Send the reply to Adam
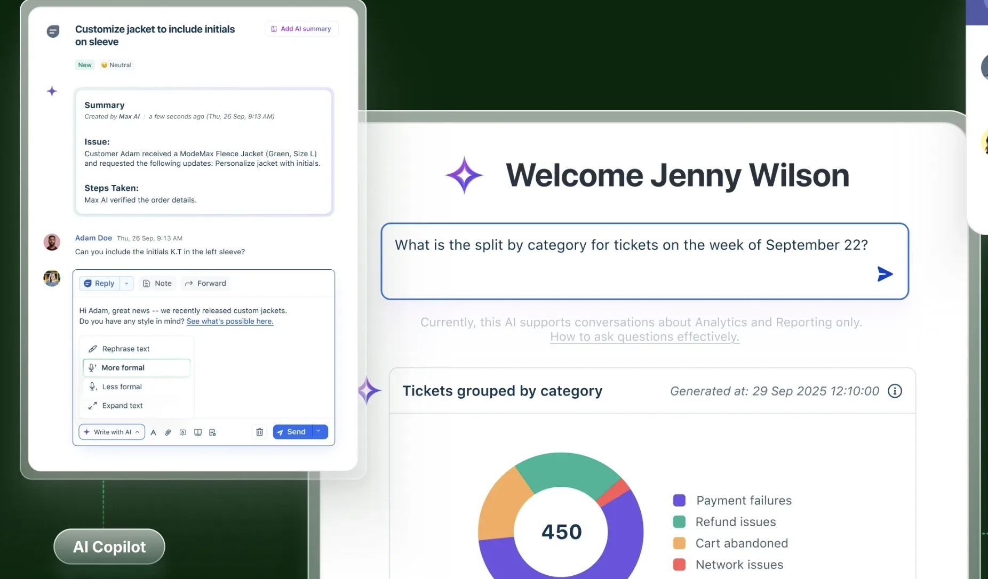This screenshot has width=988, height=579. click(292, 431)
